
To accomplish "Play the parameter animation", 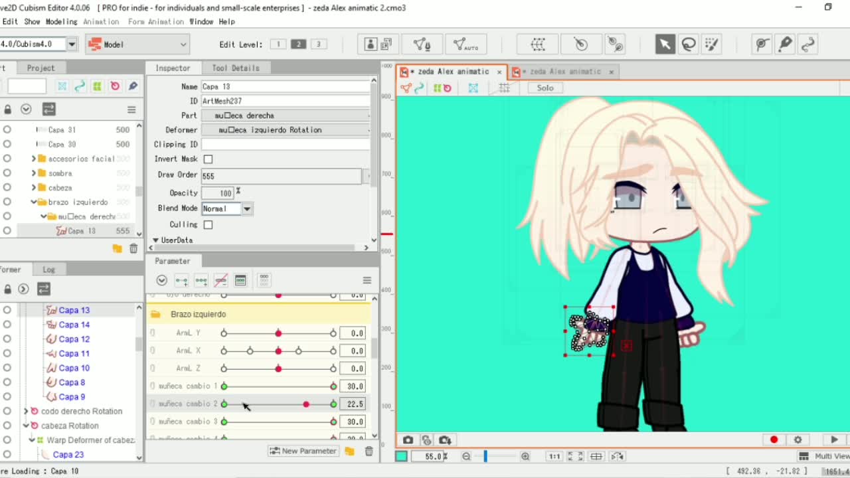I will [x=834, y=439].
